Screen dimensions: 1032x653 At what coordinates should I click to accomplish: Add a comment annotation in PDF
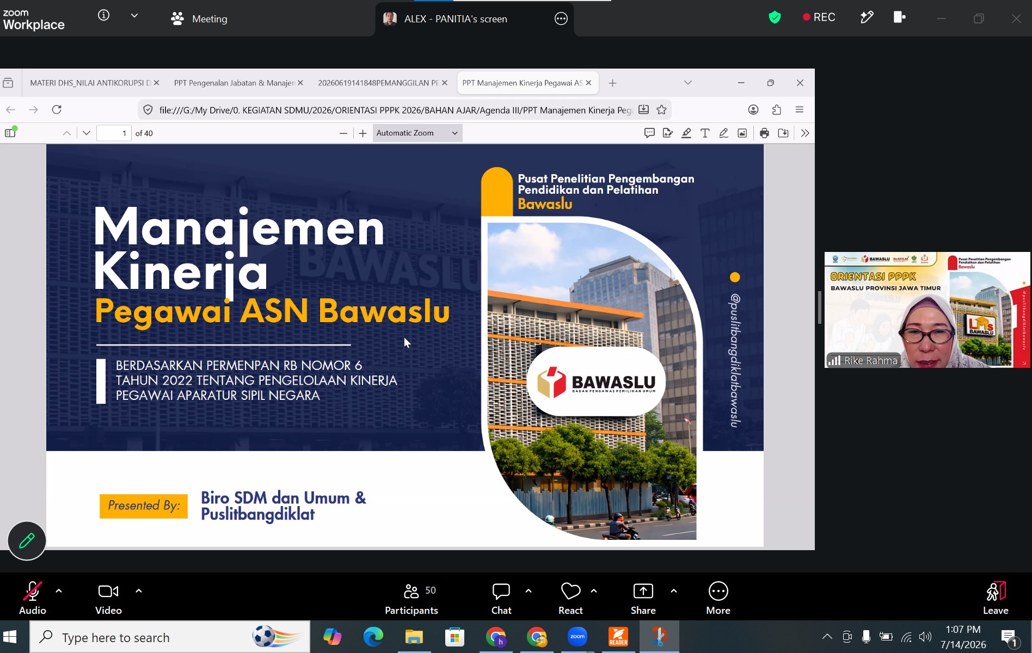pyautogui.click(x=649, y=133)
